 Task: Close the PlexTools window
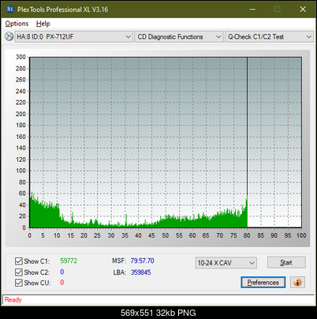coord(303,9)
